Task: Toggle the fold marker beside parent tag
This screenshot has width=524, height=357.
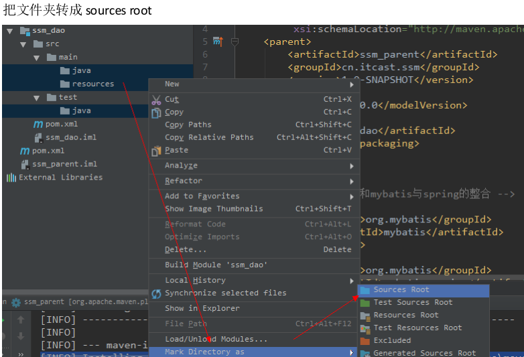Action: point(235,42)
